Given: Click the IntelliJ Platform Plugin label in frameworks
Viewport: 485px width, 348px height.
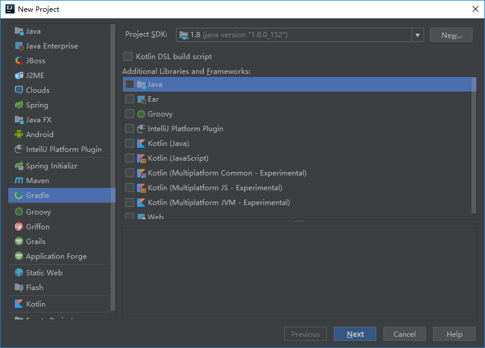Looking at the screenshot, I should [x=185, y=129].
